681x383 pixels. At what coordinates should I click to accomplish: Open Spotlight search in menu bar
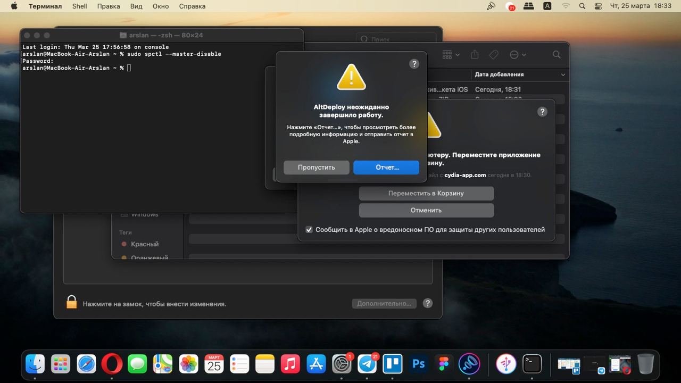click(582, 6)
